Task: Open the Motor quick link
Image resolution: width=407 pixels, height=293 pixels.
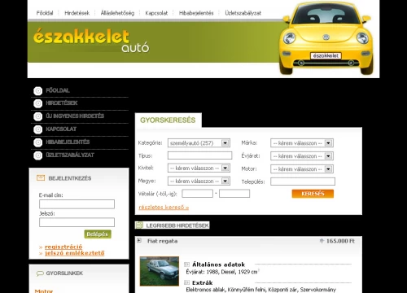Action: point(44,291)
